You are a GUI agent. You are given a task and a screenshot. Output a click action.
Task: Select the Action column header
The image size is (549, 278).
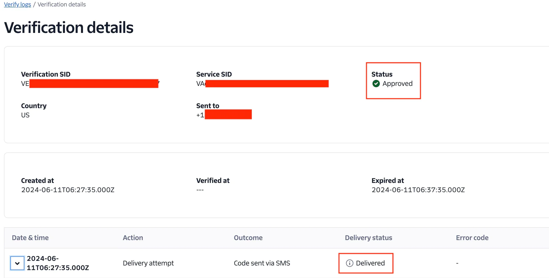(133, 238)
